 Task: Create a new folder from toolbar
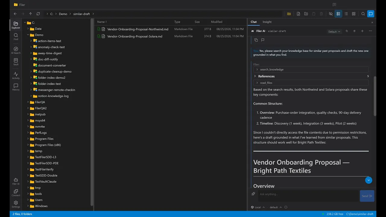[x=306, y=14]
